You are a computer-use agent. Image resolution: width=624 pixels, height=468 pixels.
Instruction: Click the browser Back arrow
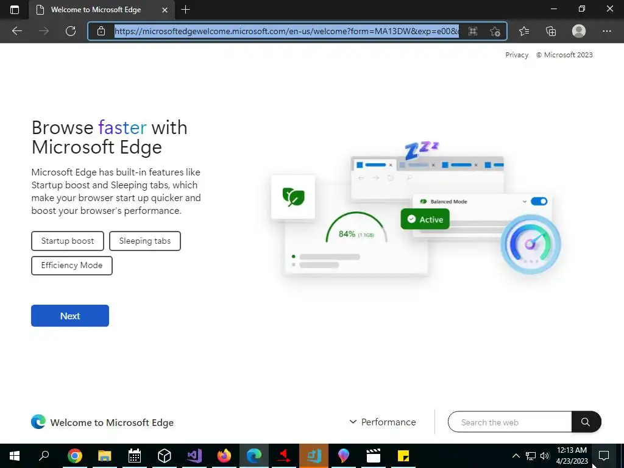click(17, 31)
